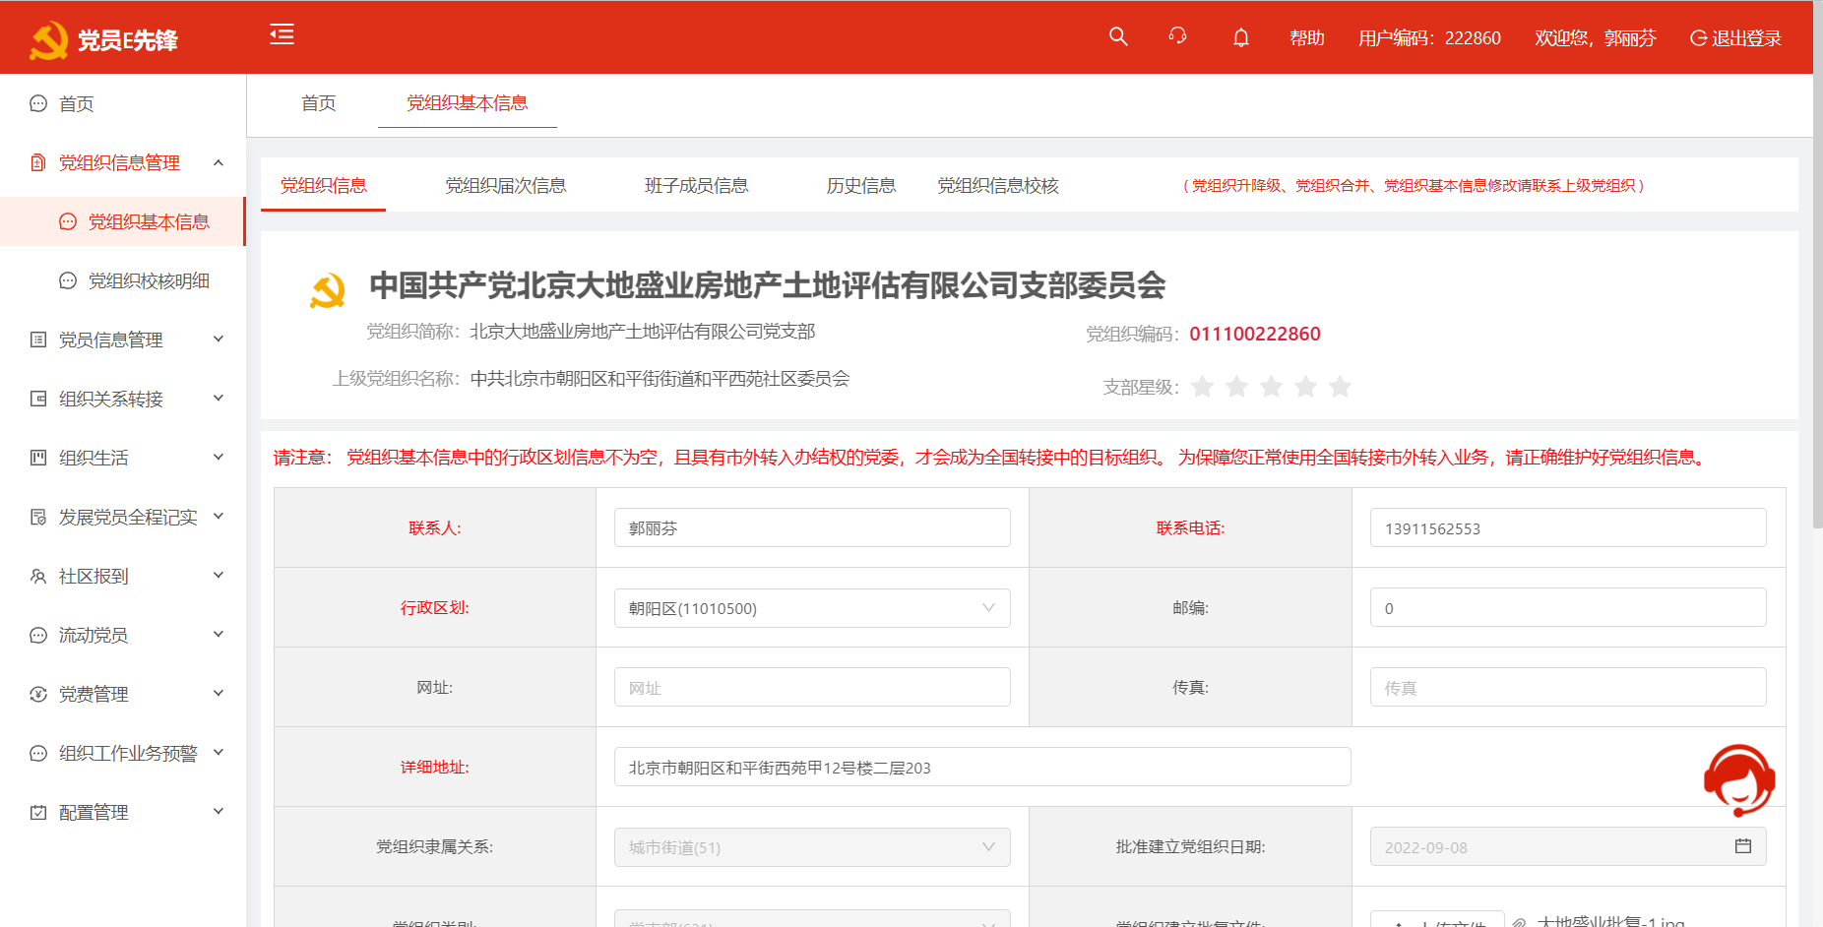Collapse the sidebar with the menu fold icon
1823x927 pixels.
(282, 35)
